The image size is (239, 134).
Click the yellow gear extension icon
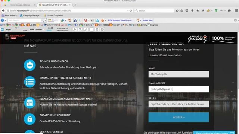coord(208,11)
